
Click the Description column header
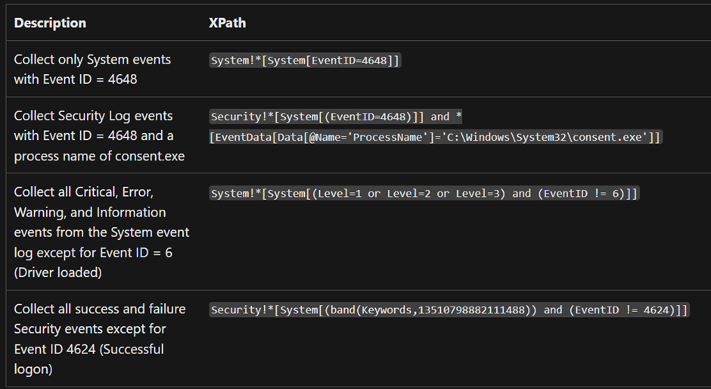click(50, 23)
